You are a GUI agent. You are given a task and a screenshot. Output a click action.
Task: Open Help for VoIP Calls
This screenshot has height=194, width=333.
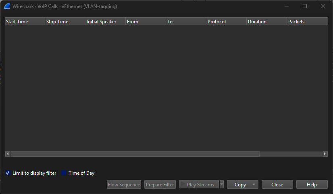tap(312, 184)
